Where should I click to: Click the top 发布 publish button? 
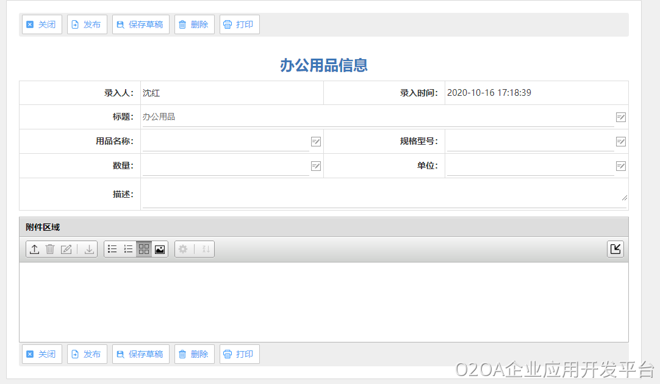87,24
